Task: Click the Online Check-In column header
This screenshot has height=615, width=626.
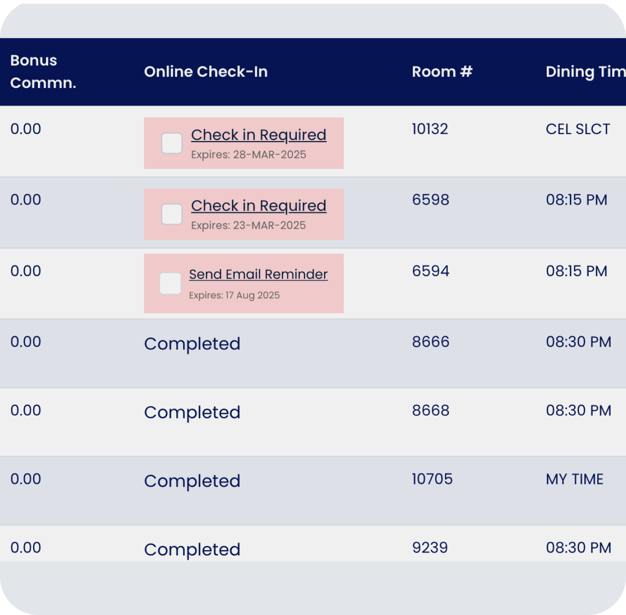Action: (205, 71)
